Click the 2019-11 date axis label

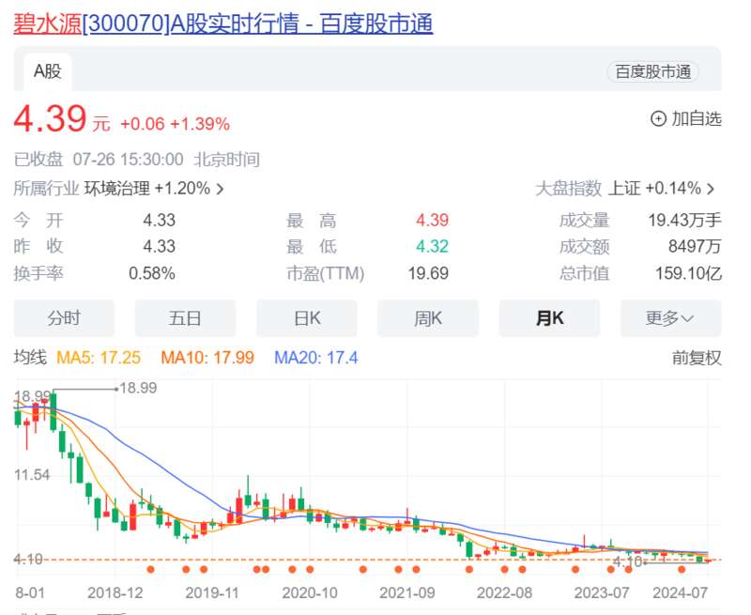(x=212, y=593)
